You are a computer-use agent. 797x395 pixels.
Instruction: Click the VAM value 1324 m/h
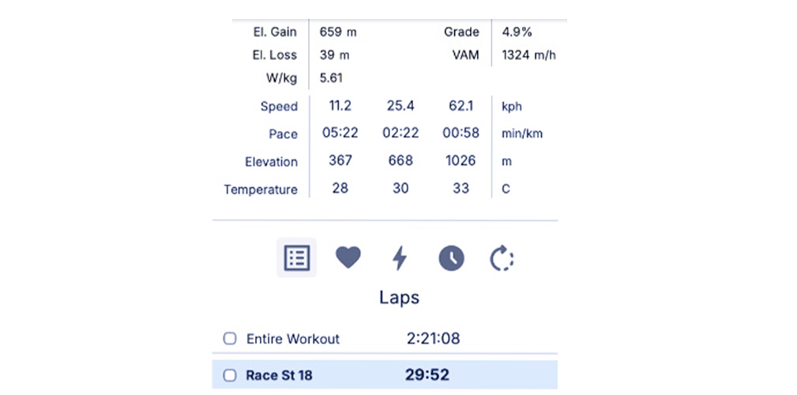pyautogui.click(x=529, y=55)
